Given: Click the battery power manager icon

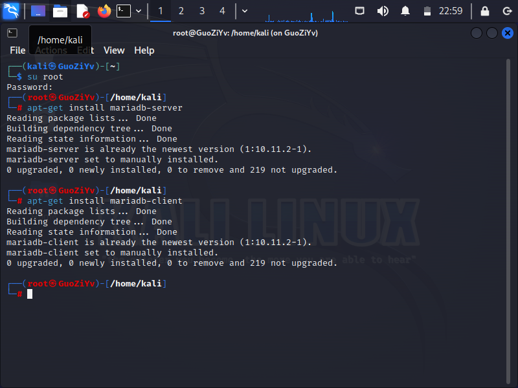Looking at the screenshot, I should click(427, 11).
